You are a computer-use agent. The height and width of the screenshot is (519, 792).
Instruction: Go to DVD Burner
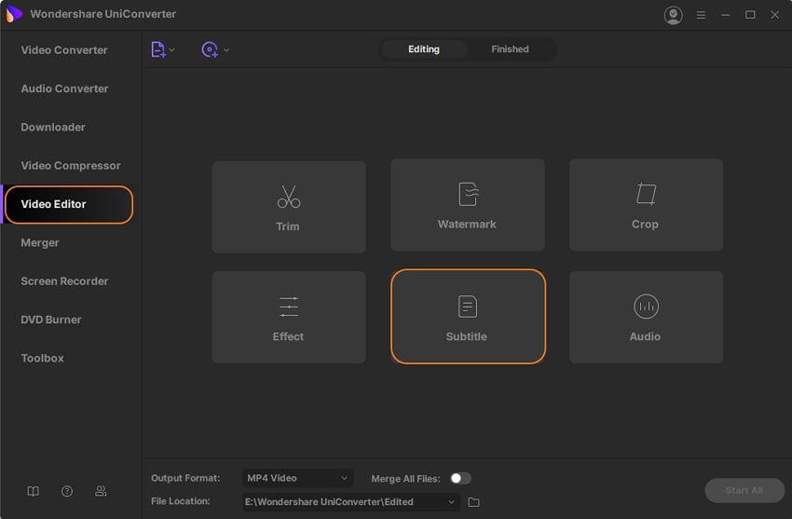tap(51, 320)
